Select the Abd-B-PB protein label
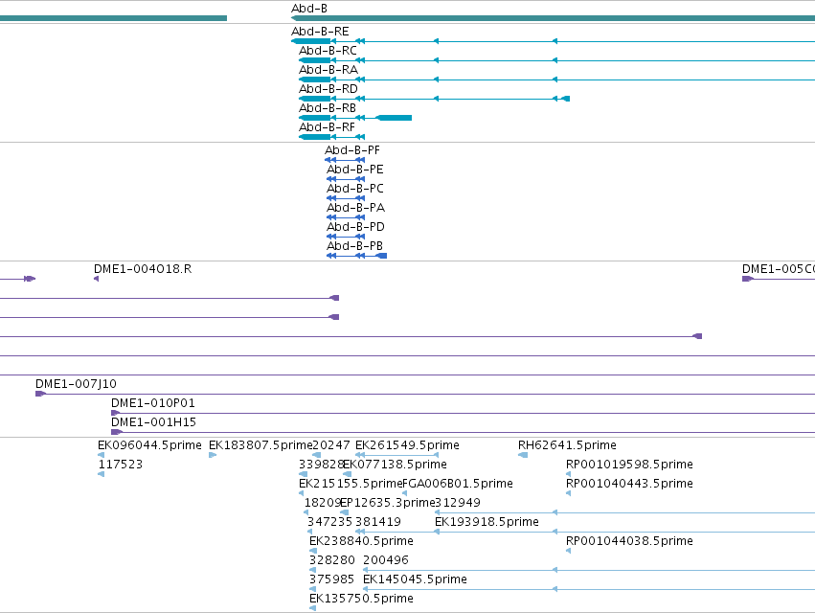The width and height of the screenshot is (815, 613). tap(354, 246)
